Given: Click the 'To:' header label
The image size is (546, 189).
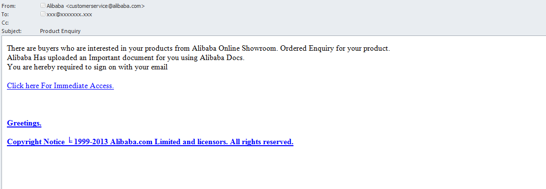Looking at the screenshot, I should (x=5, y=14).
